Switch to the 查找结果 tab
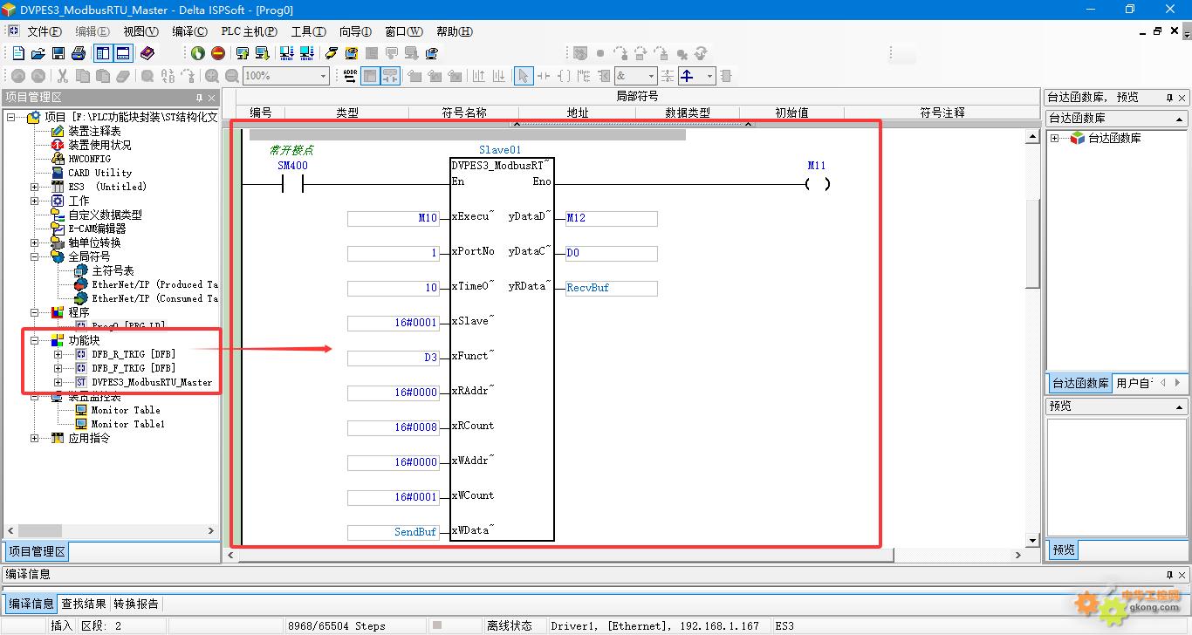 pos(84,604)
